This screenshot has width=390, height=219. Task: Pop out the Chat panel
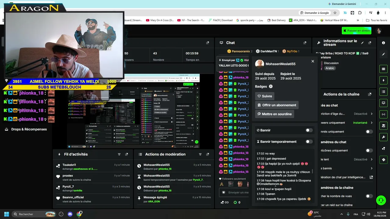(305, 43)
